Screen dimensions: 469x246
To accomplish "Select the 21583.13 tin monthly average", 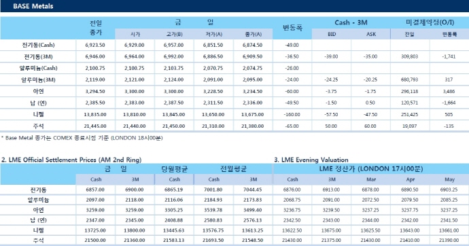I will coord(174,241).
